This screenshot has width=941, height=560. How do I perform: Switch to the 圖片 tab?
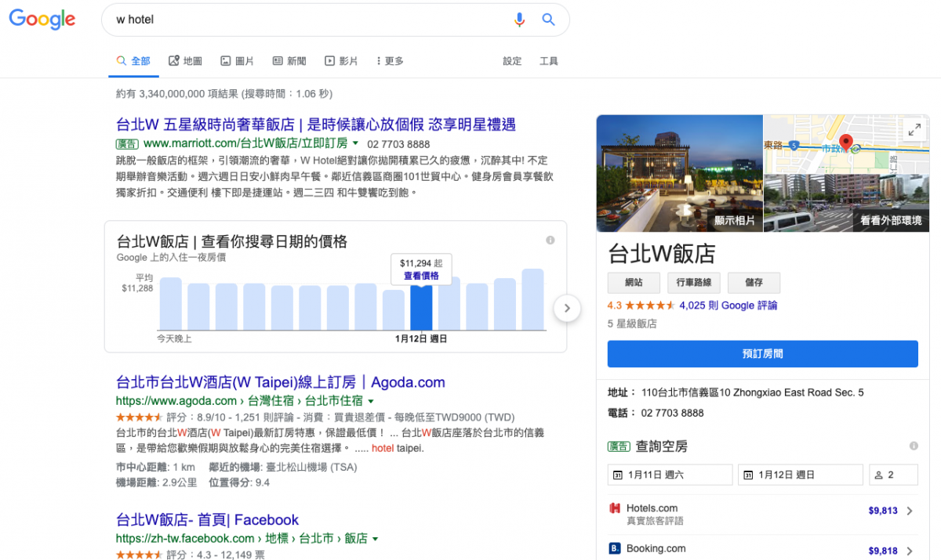coord(237,61)
